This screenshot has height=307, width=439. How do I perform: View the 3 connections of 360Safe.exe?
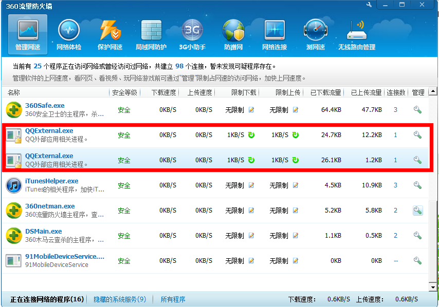(395, 110)
